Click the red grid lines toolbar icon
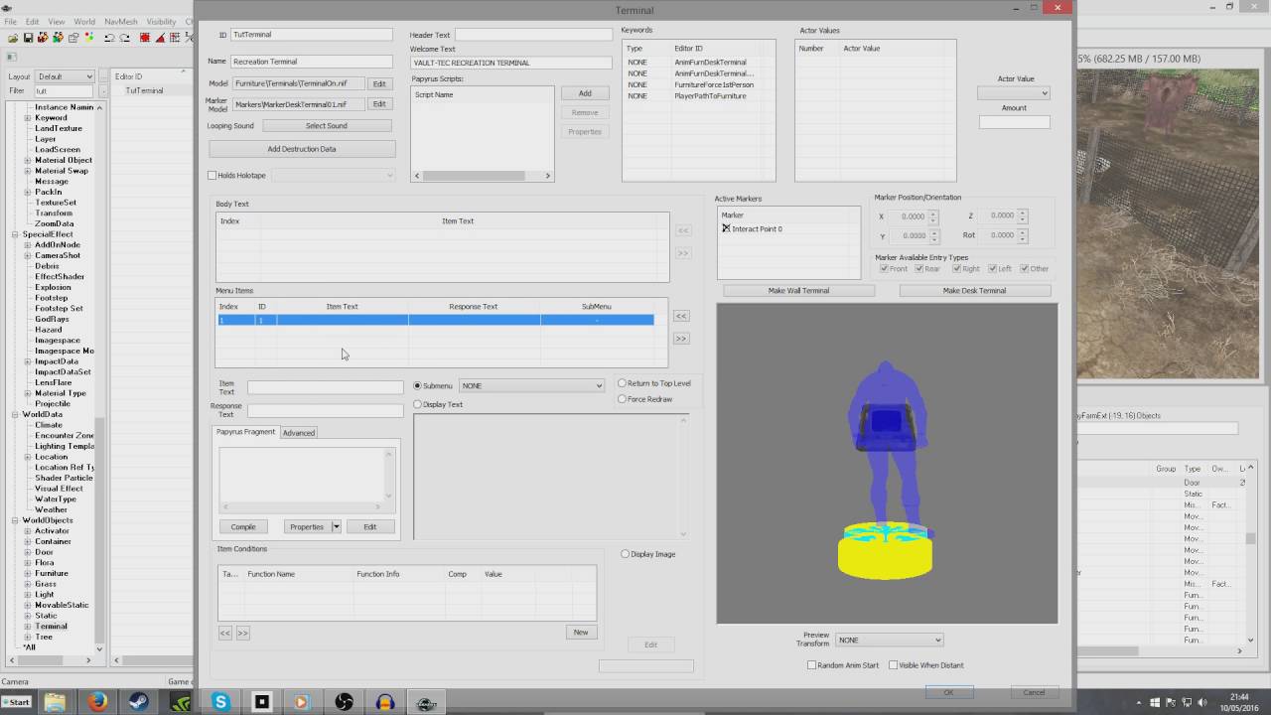 tap(175, 38)
